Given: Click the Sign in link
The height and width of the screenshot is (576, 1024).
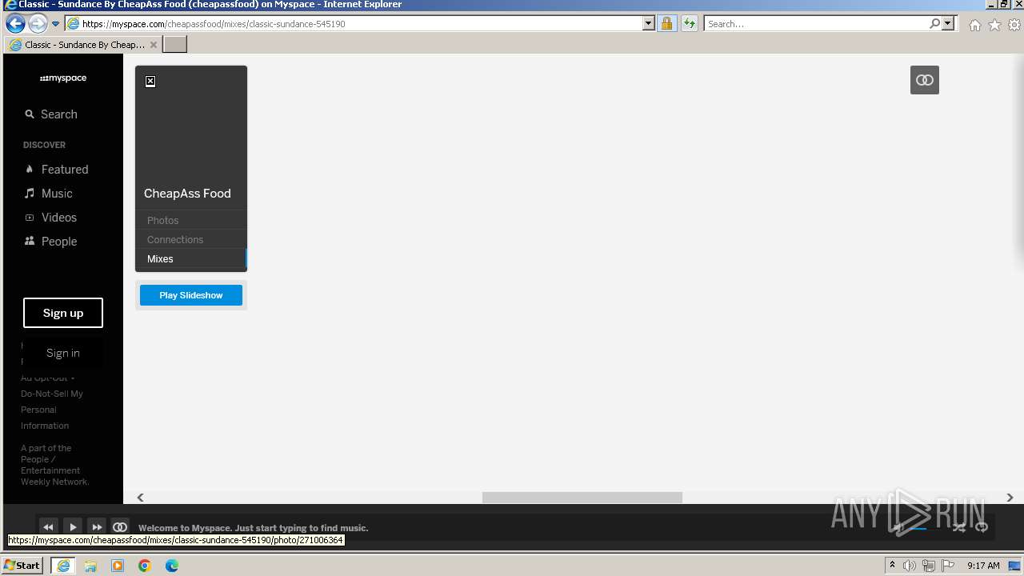Looking at the screenshot, I should 63,353.
